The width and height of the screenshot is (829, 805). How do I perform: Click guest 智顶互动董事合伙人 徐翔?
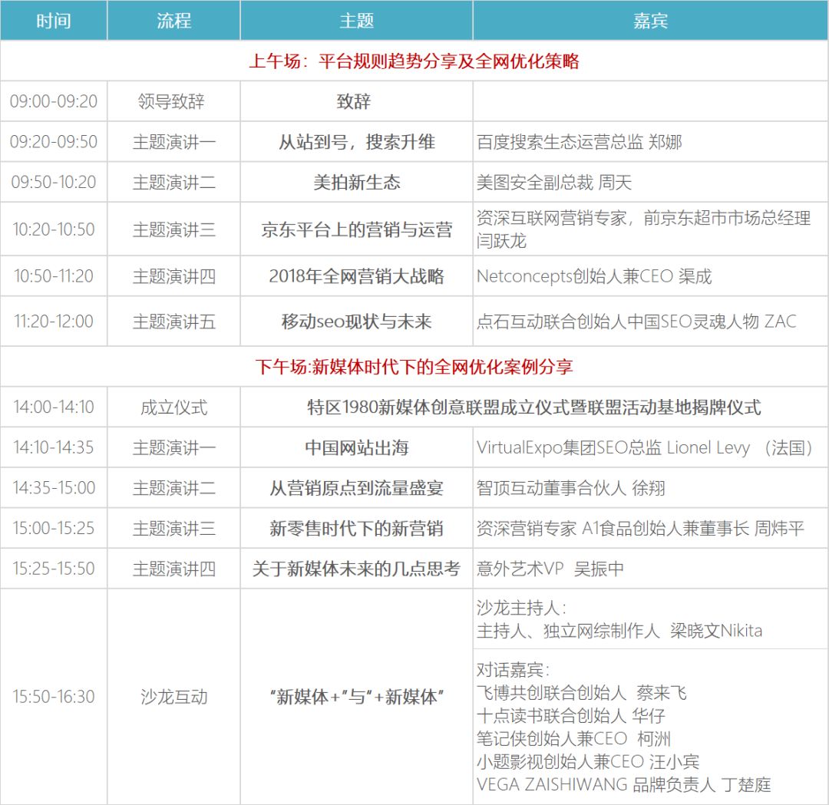[x=570, y=487]
